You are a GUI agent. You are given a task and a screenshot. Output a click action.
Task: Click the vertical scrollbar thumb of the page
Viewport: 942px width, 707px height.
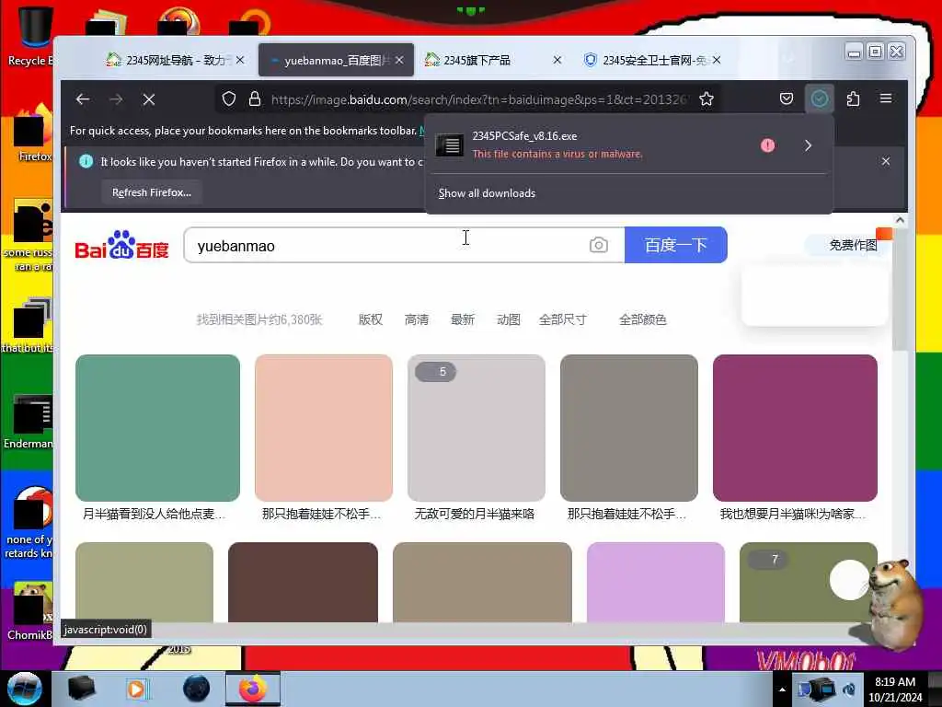900,288
